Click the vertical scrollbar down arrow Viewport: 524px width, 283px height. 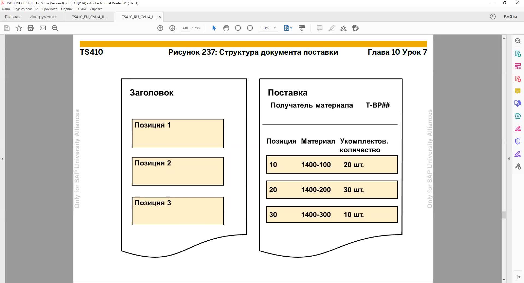pos(504,279)
